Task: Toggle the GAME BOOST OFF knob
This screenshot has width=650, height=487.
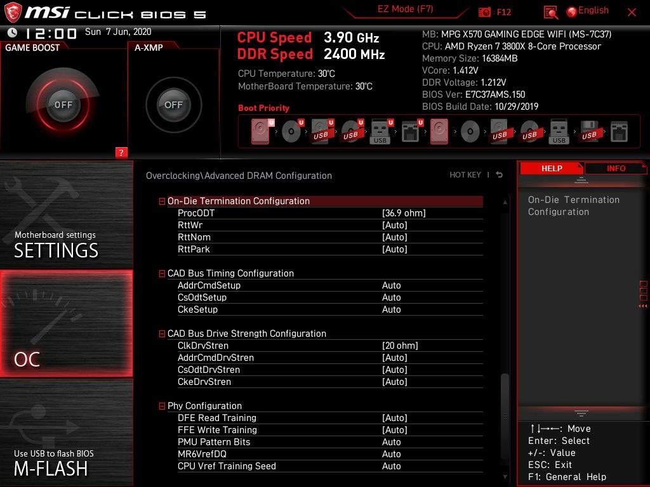Action: coord(63,105)
